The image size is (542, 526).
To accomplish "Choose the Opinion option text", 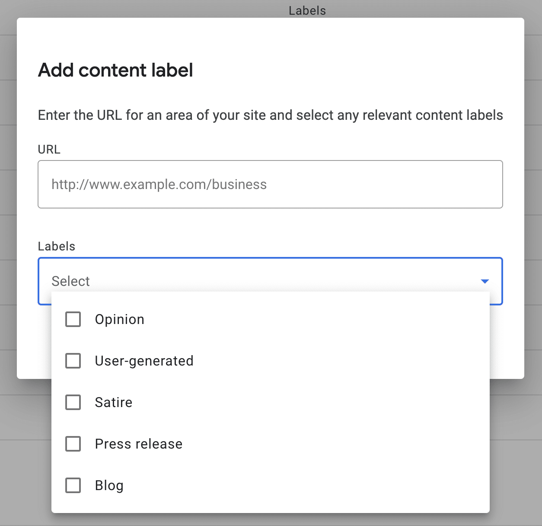I will pyautogui.click(x=120, y=320).
